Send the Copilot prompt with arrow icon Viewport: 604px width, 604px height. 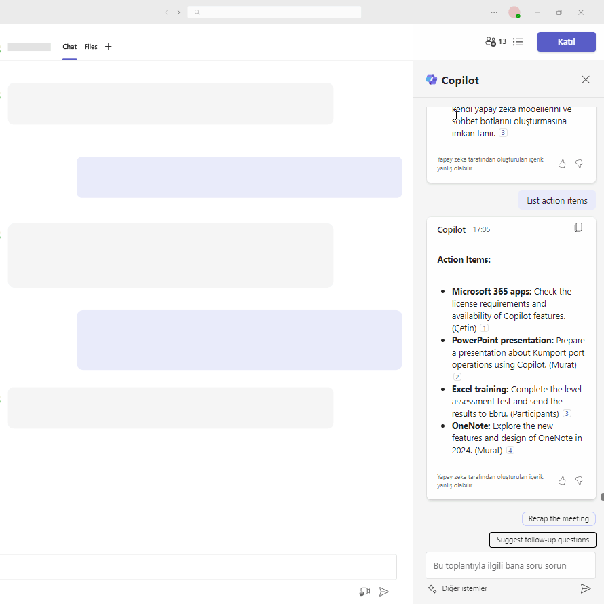click(x=586, y=588)
